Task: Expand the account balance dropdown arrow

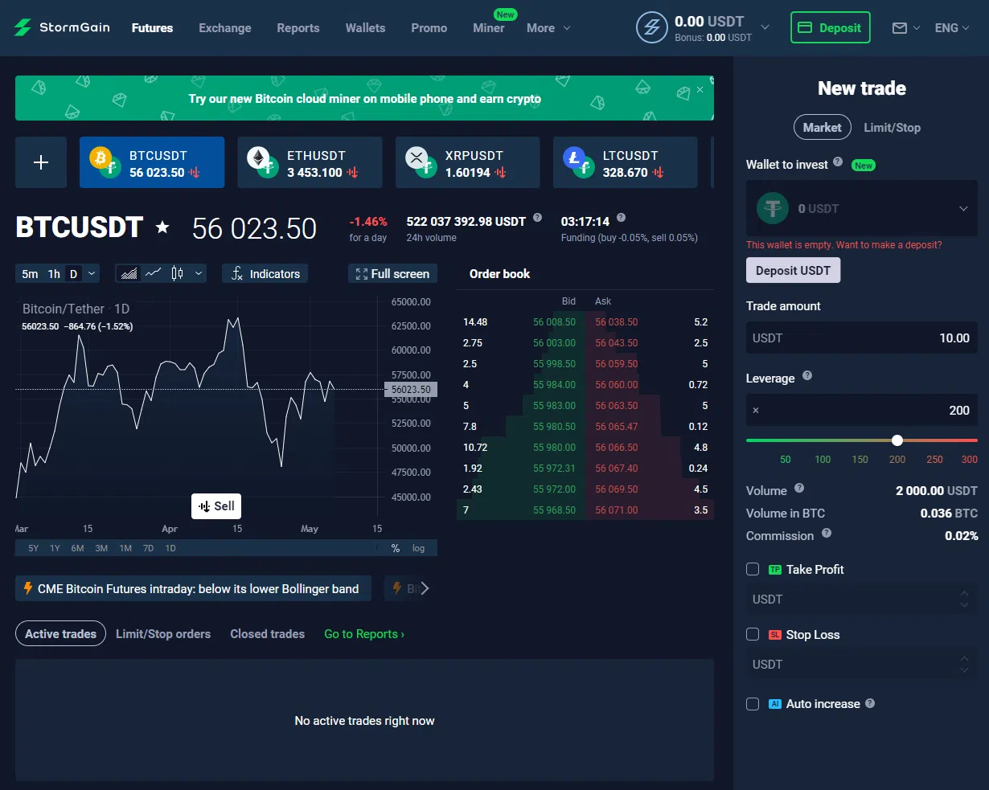Action: tap(765, 27)
